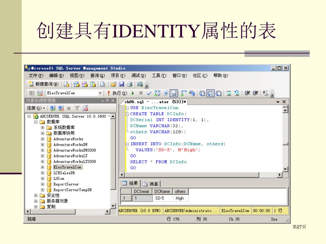Click the Results to Text icon

click(x=202, y=93)
